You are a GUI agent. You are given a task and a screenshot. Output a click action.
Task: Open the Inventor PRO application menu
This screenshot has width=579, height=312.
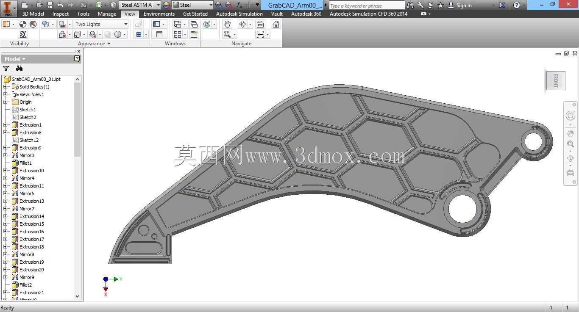tap(8, 8)
